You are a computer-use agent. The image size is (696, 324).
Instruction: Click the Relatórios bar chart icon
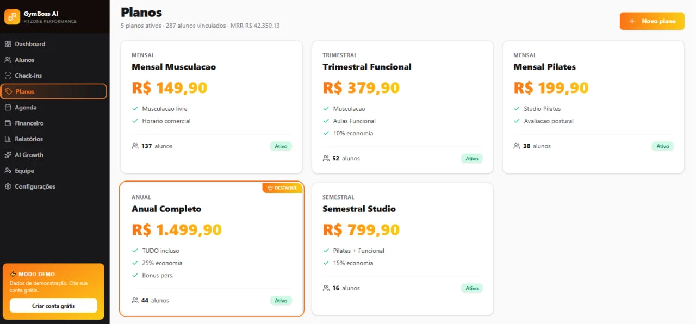[x=8, y=139]
